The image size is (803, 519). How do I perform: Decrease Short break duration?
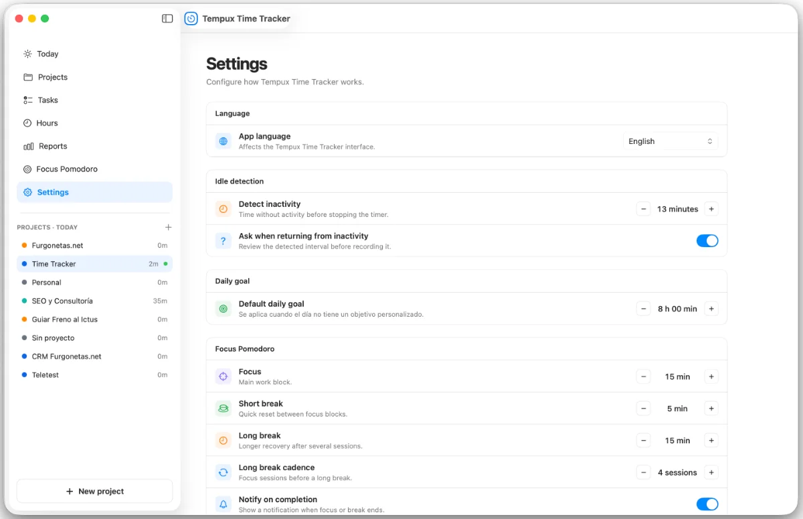[x=644, y=409]
